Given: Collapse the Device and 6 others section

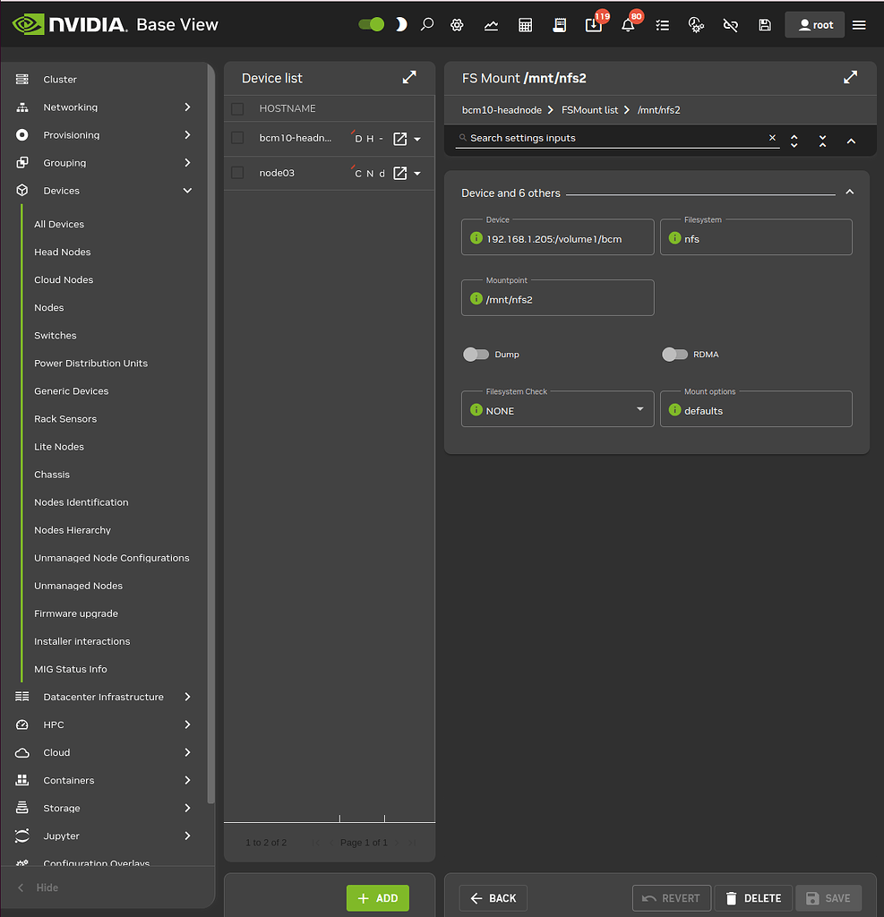Looking at the screenshot, I should 849,191.
